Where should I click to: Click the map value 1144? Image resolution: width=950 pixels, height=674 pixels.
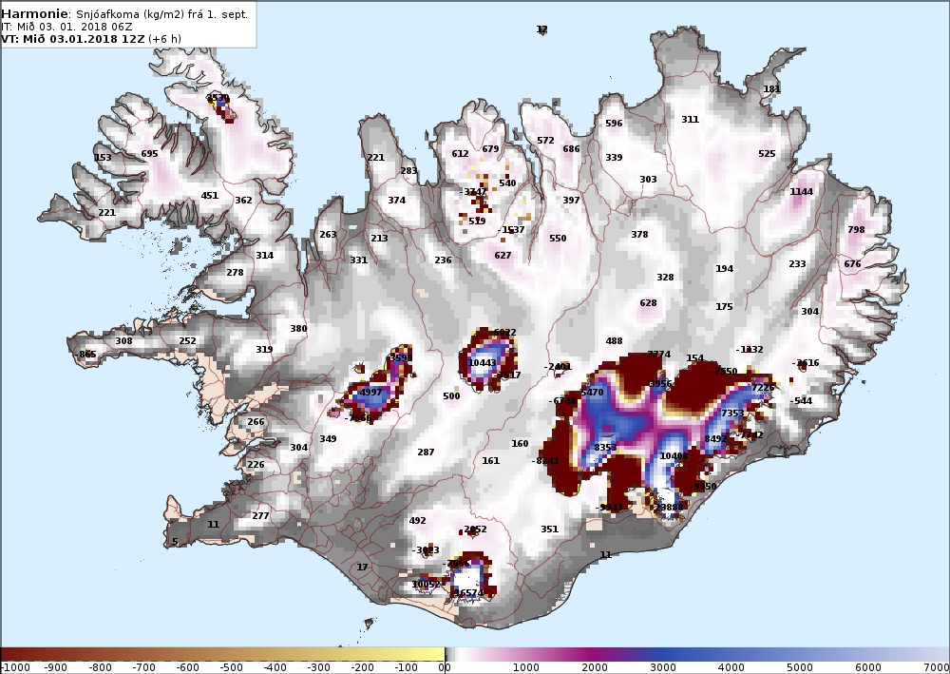(x=801, y=191)
